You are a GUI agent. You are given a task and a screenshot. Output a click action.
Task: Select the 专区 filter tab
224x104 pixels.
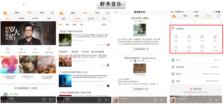coord(81,25)
